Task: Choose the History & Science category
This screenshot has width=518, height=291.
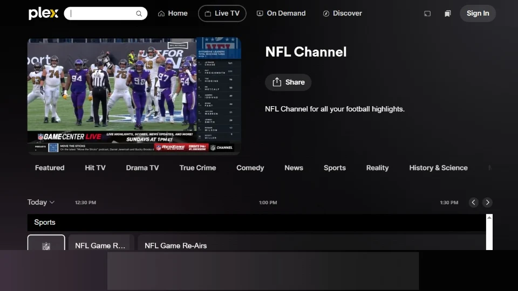Action: tap(438, 168)
